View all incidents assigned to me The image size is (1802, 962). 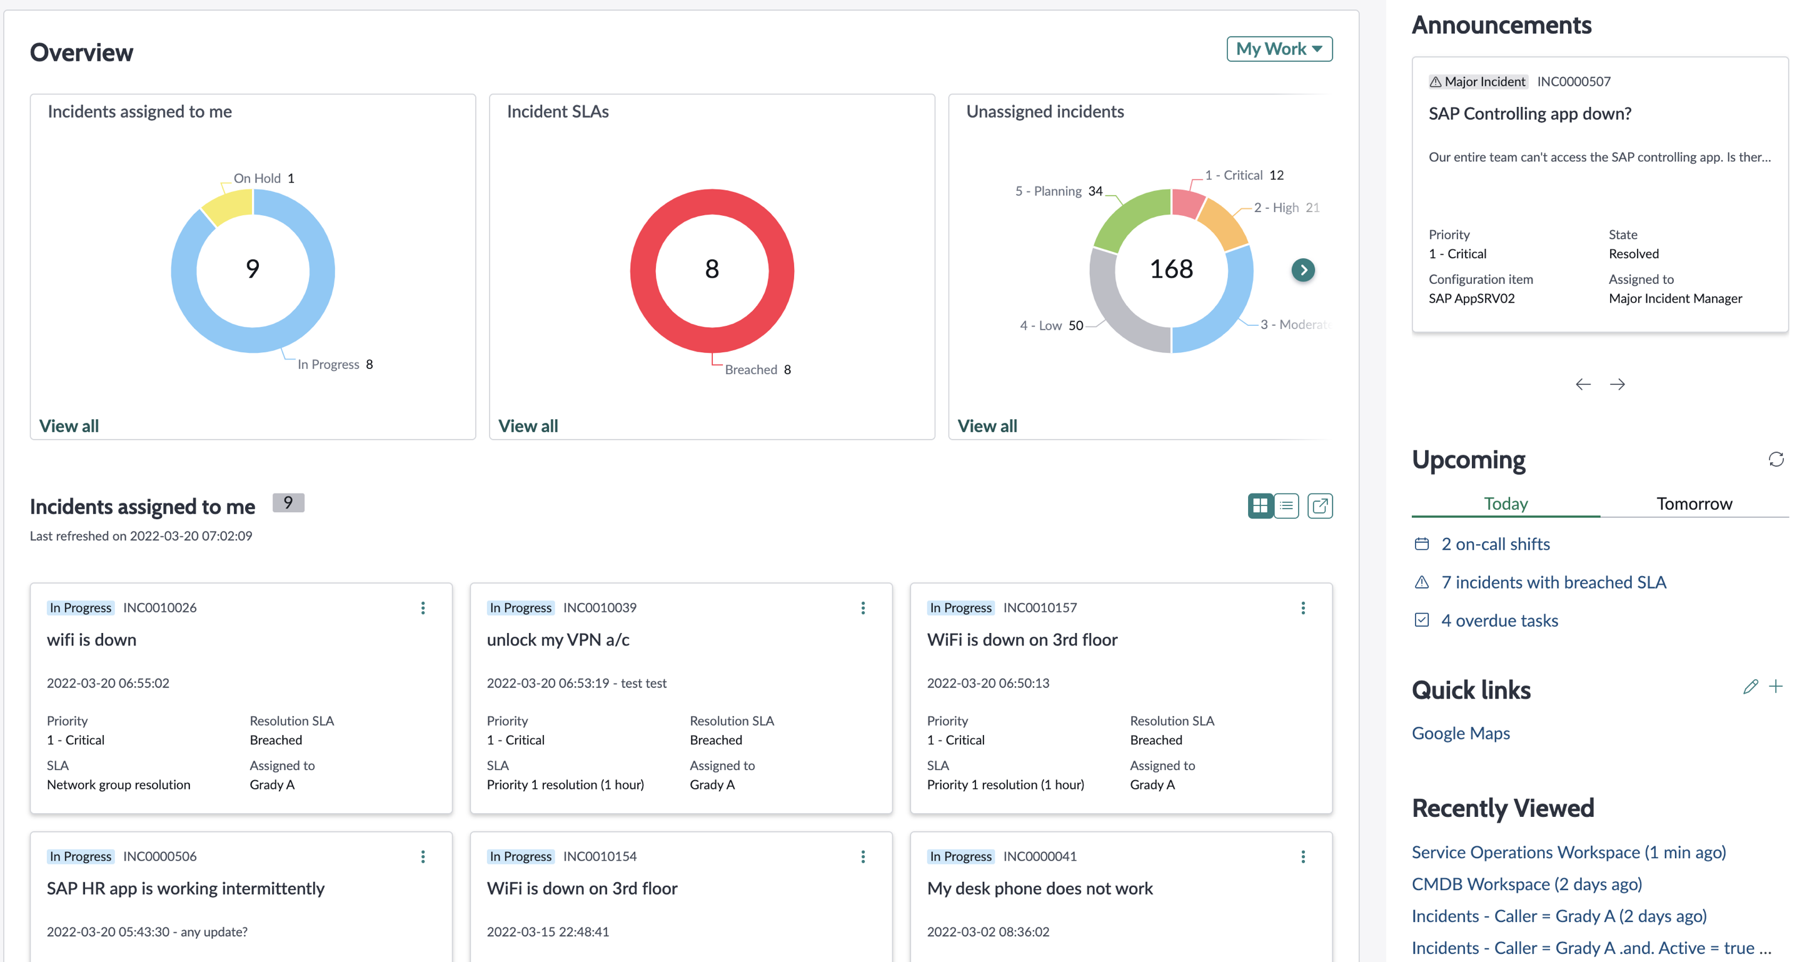pos(69,426)
